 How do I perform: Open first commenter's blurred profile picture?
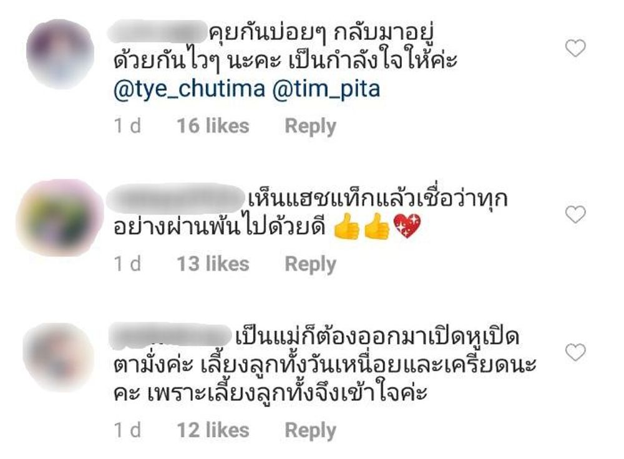60,54
